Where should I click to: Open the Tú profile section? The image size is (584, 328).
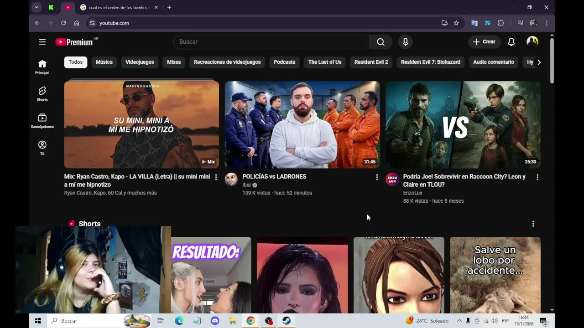42,148
